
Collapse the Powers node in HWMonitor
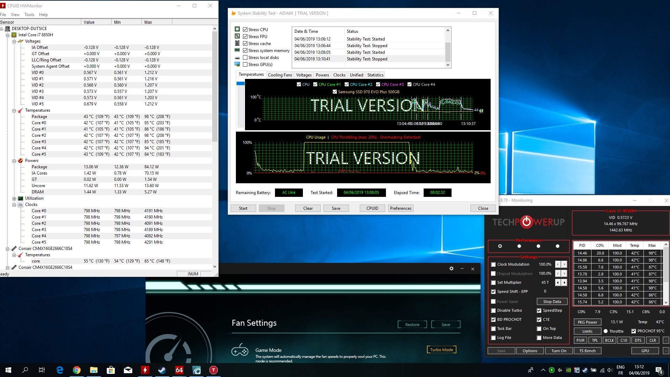(14, 161)
